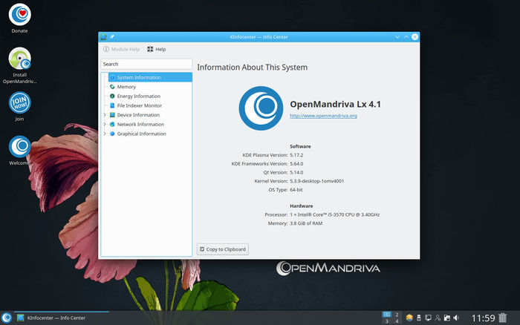Open the OpenMandriva application launcher menu

tap(7, 318)
